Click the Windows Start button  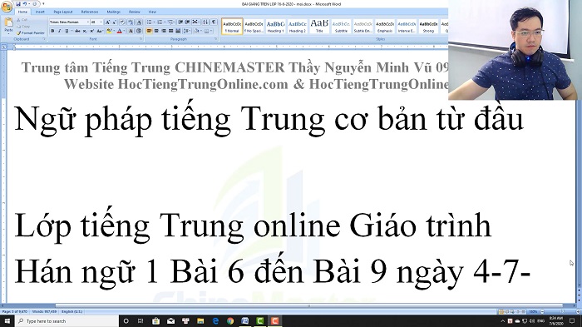pos(7,320)
